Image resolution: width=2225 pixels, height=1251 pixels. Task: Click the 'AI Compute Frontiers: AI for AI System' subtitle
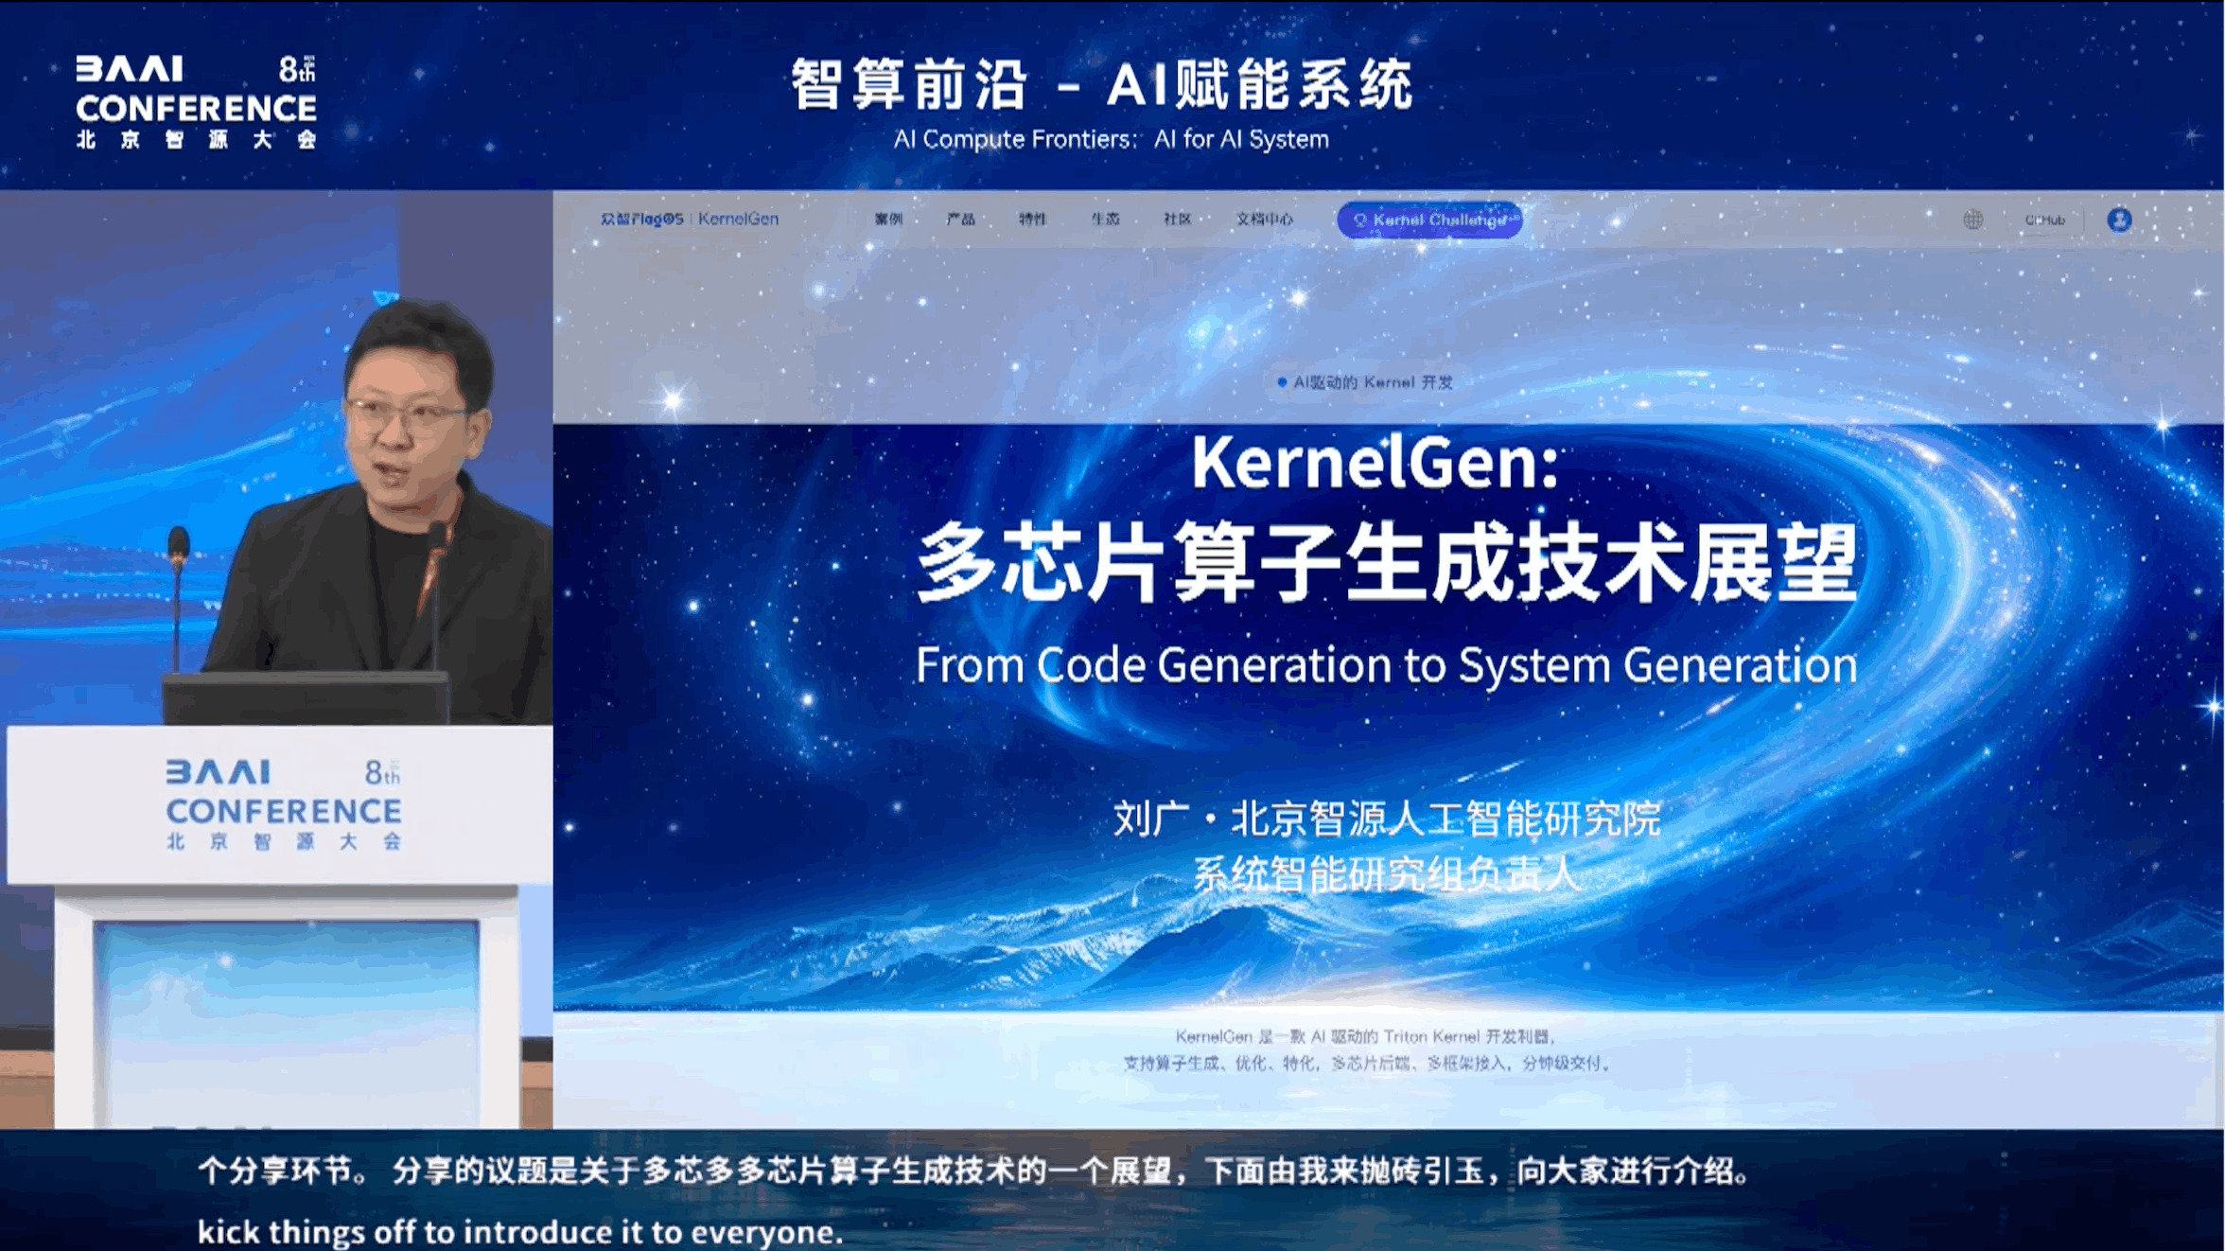point(1111,139)
